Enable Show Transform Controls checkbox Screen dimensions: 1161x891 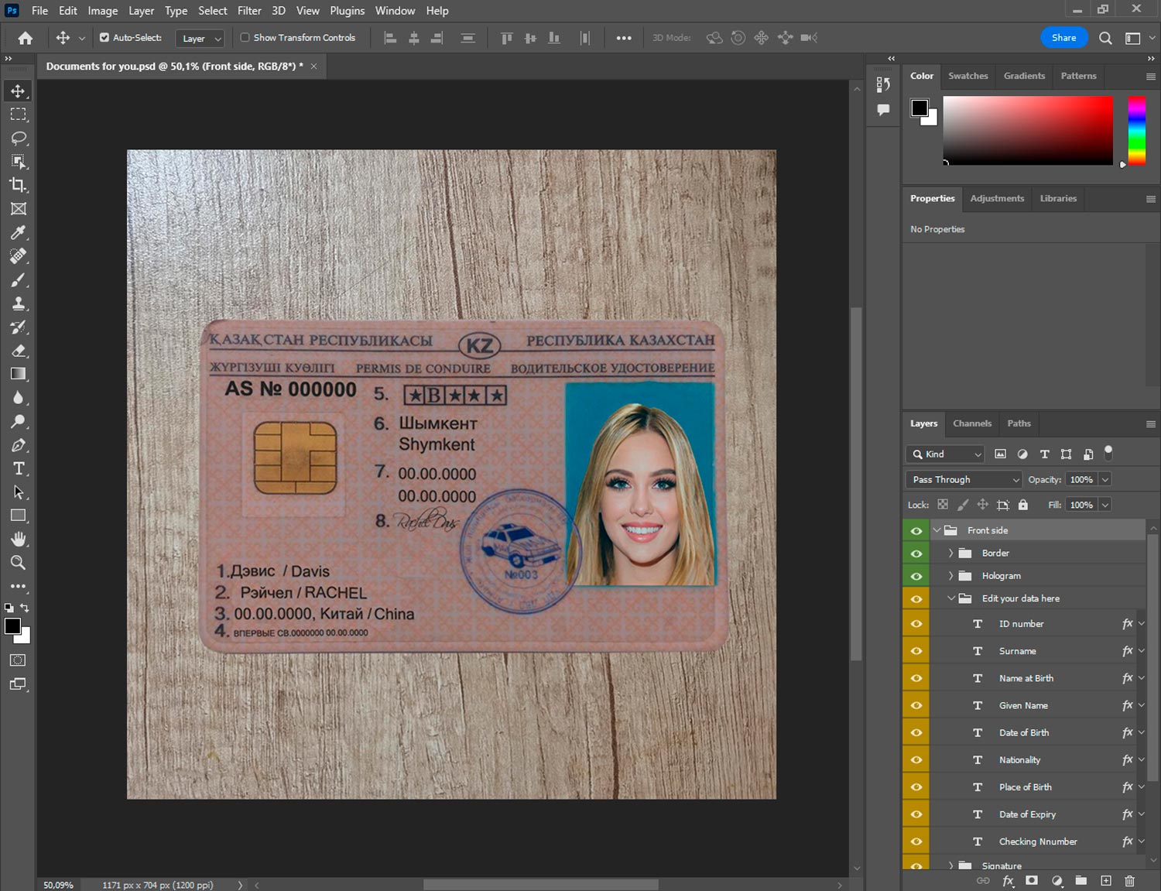245,37
